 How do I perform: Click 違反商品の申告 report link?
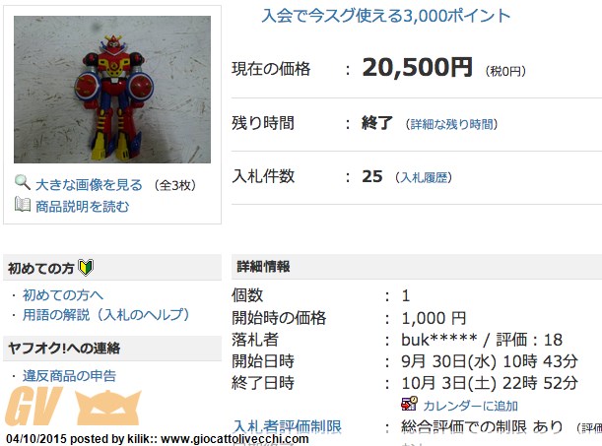point(69,376)
